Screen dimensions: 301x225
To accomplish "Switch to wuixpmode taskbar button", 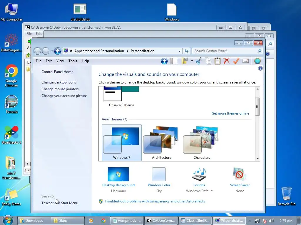I will (127, 221).
